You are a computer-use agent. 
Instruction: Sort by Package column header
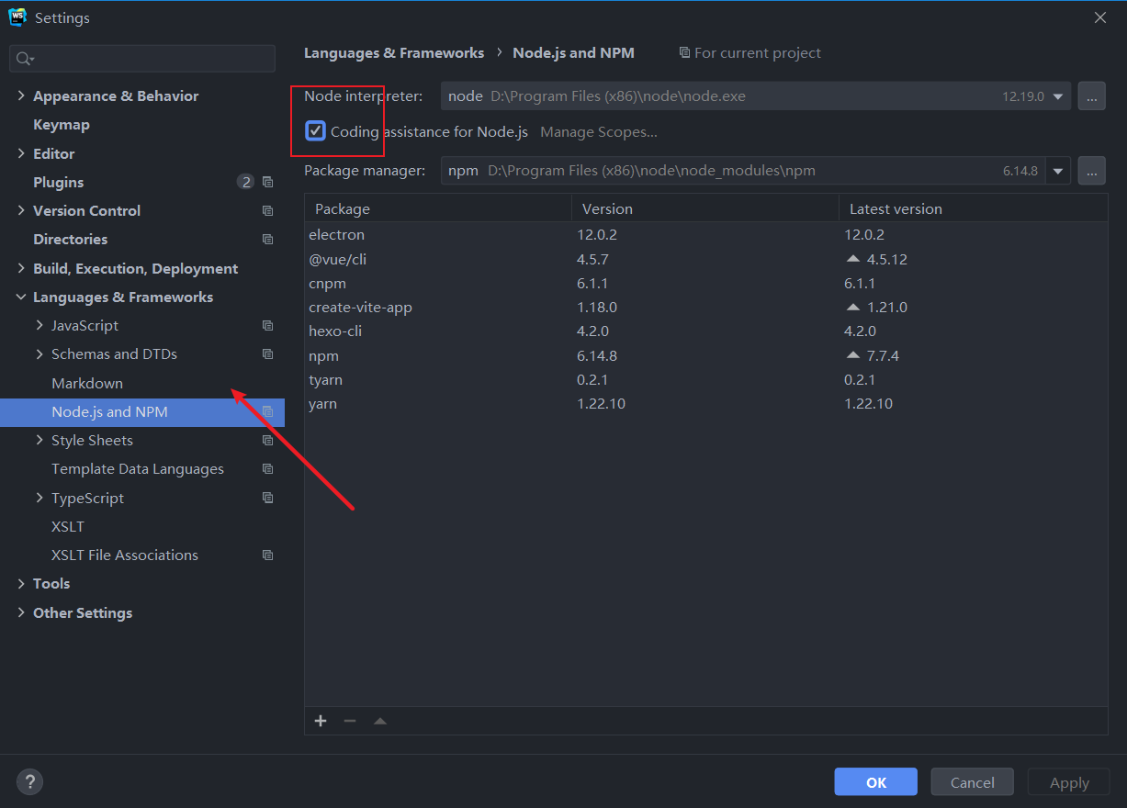tap(438, 208)
